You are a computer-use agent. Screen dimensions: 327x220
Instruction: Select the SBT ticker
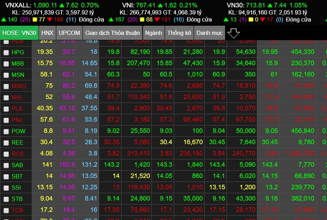[x=17, y=176]
